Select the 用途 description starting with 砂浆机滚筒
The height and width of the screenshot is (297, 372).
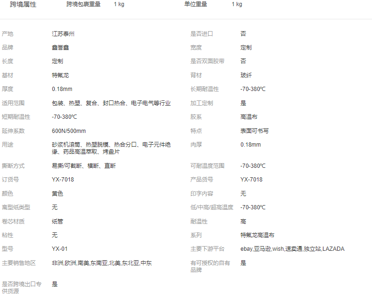[x=111, y=148]
